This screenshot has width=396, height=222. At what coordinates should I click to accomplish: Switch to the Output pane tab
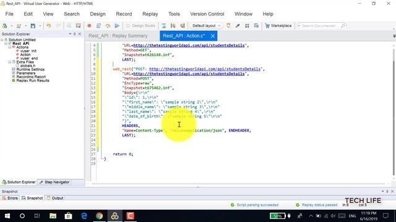(x=55, y=198)
